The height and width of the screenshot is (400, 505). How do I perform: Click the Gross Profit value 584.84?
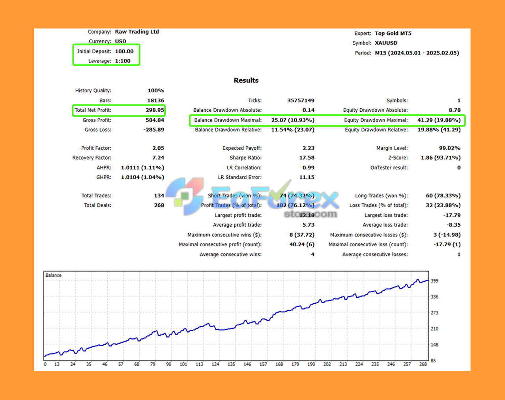(155, 120)
